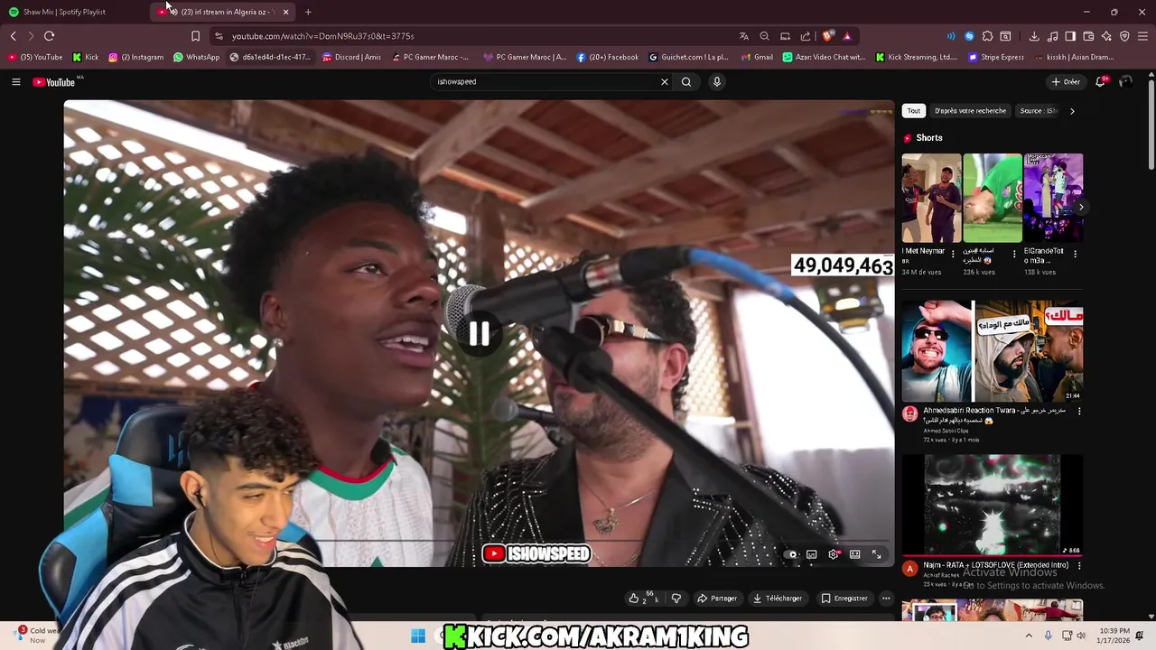Switch player to theater mode
Image resolution: width=1156 pixels, height=650 pixels.
click(855, 554)
